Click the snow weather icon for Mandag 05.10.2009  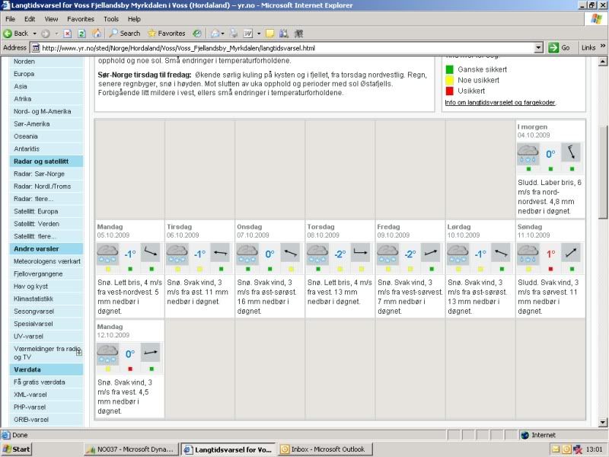pos(107,254)
